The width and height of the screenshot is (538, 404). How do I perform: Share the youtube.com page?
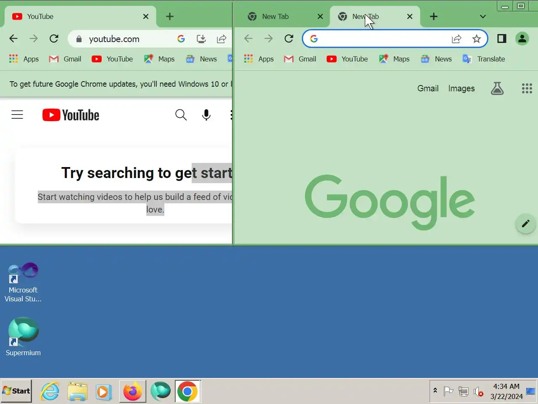pyautogui.click(x=222, y=39)
